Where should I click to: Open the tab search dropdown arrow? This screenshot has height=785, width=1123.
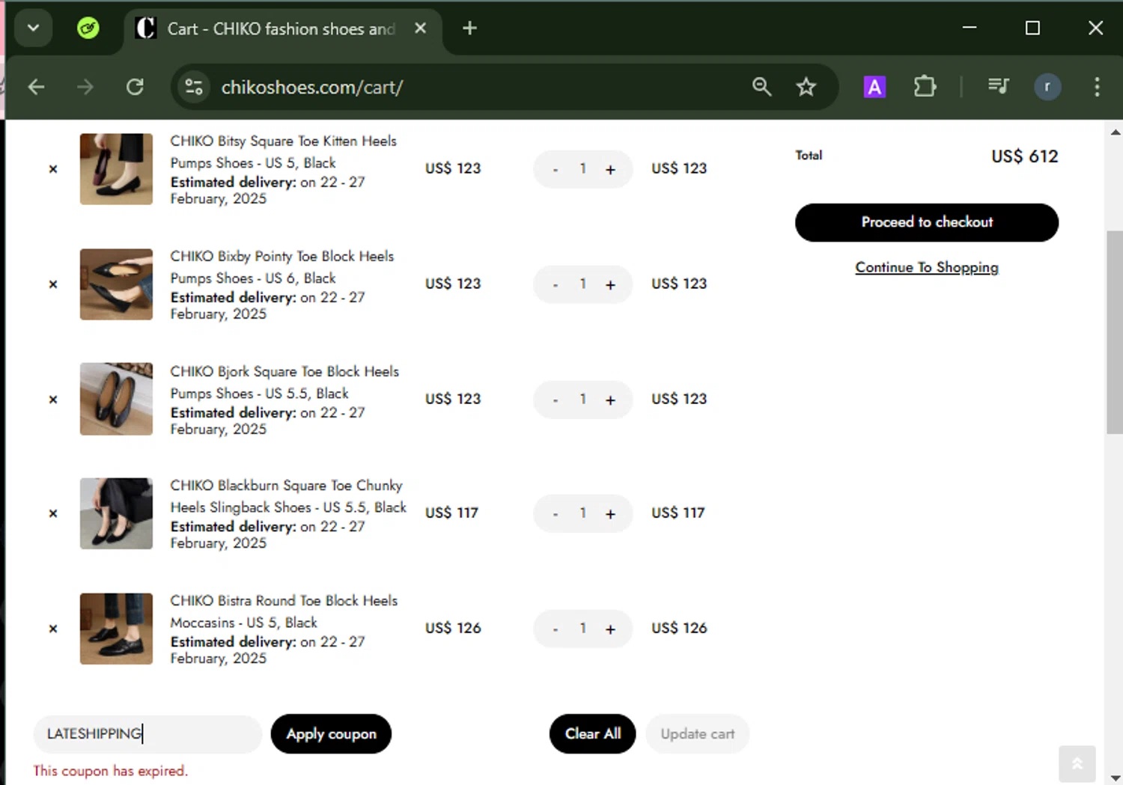point(33,28)
